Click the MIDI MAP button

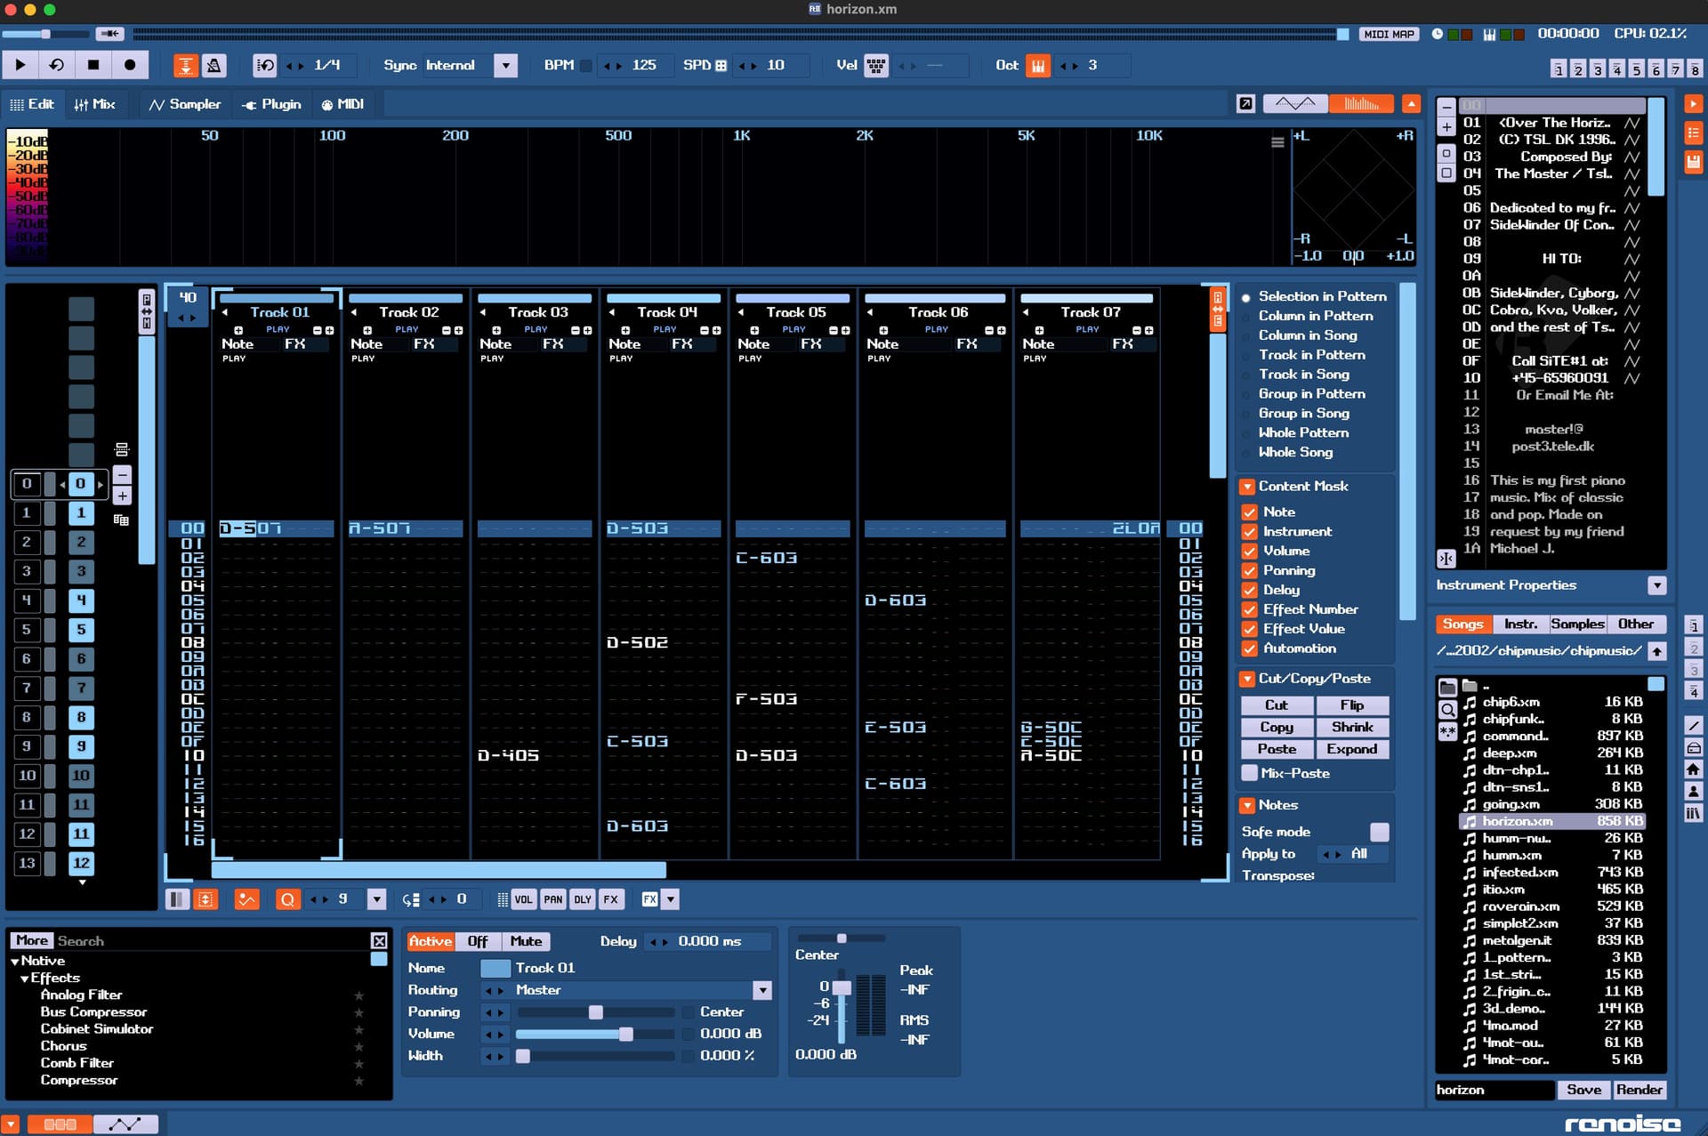(1389, 34)
